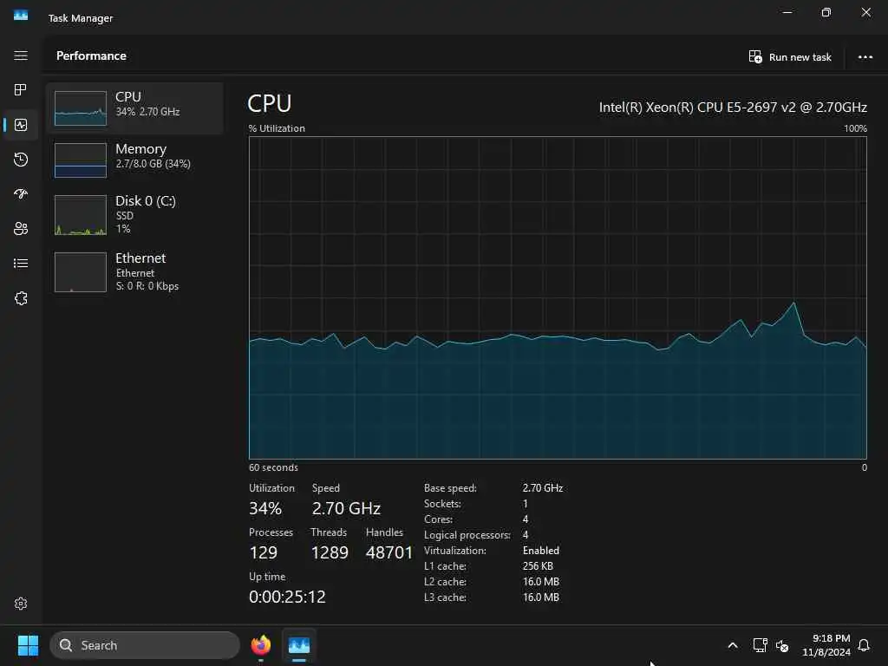The image size is (888, 666).
Task: Open the Details page icon
Action: (x=21, y=264)
